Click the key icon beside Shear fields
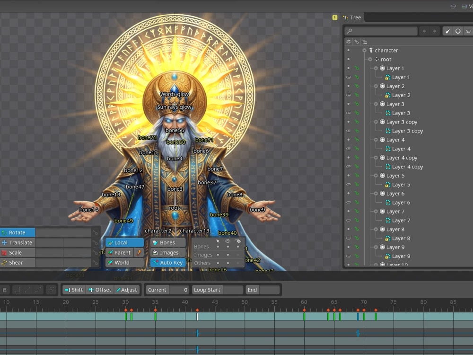 point(96,263)
